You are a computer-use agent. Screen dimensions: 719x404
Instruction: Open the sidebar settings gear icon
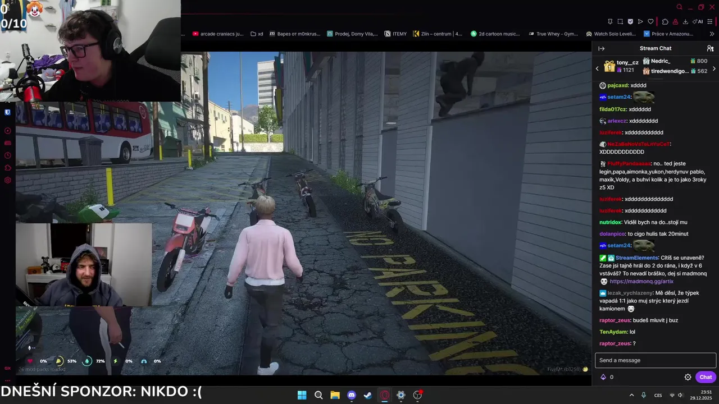pyautogui.click(x=7, y=180)
